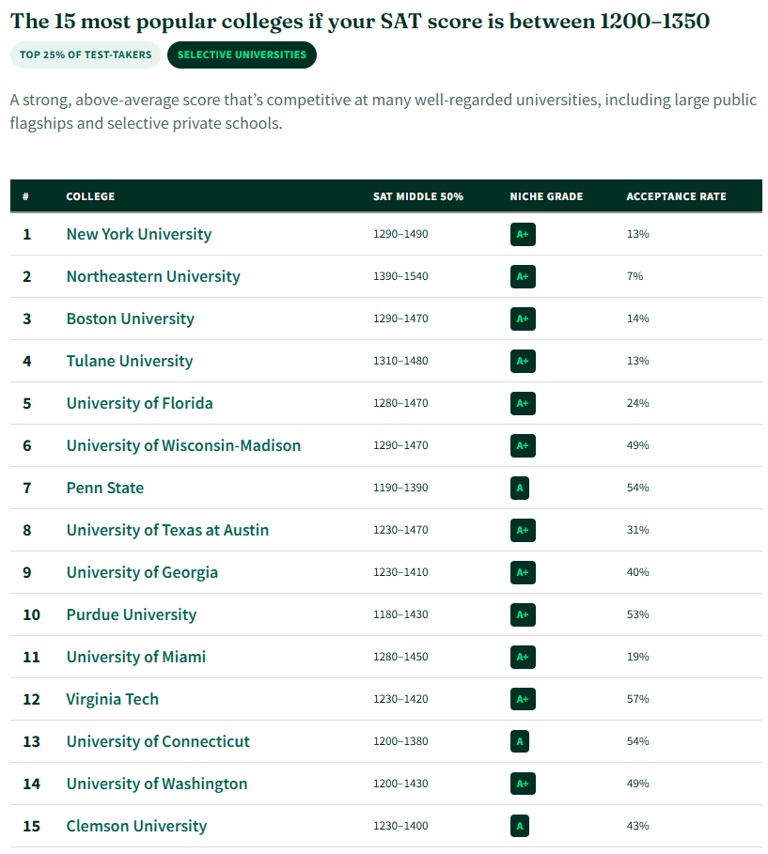This screenshot has height=854, width=768.
Task: Select the 40% acceptance rate cell
Action: pos(637,573)
